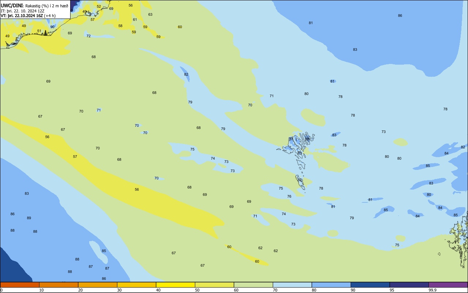Select the legend tick label '20'
The height and width of the screenshot is (293, 468).
80,290
